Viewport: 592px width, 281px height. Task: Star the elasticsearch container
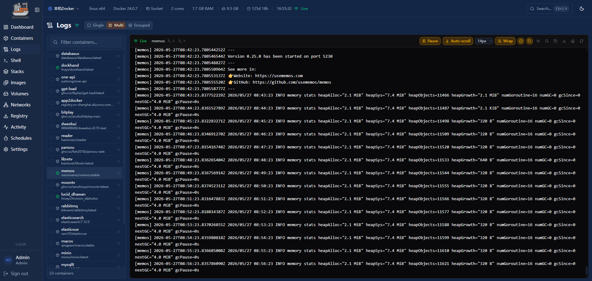click(x=118, y=220)
